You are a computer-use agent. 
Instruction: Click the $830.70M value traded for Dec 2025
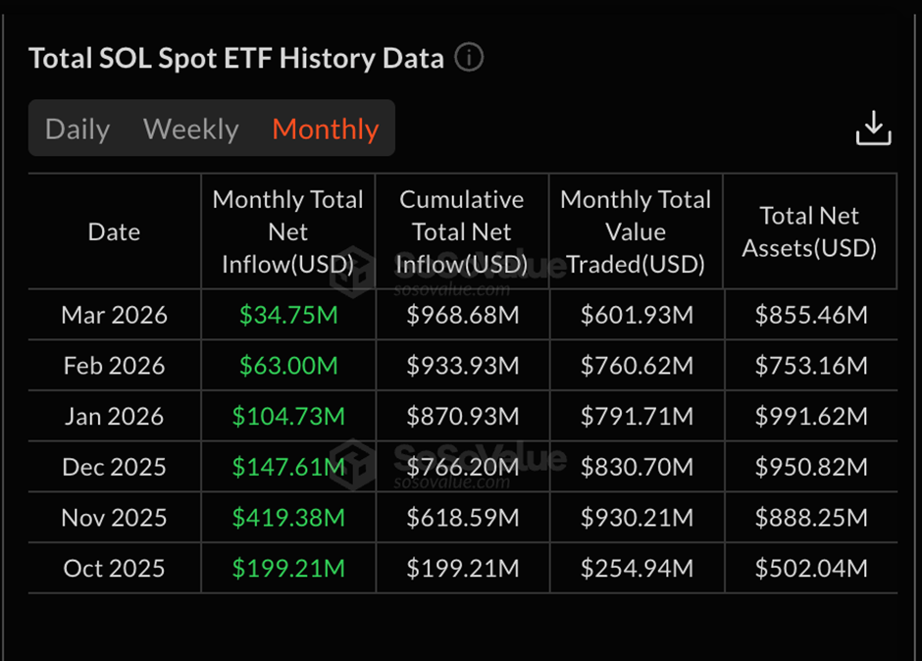click(x=636, y=466)
